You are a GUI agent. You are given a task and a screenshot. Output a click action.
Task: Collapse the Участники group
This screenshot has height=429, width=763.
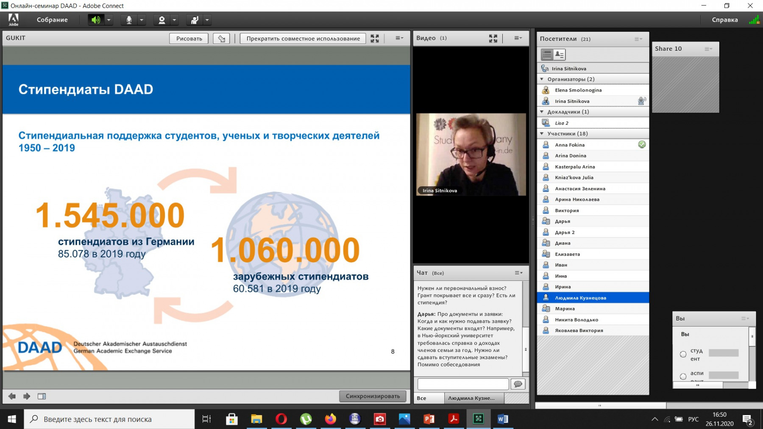(542, 133)
